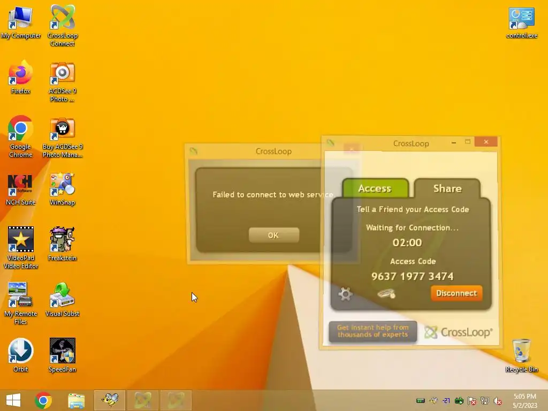Viewport: 548px width, 411px height.
Task: Click the muted volume tray icon
Action: (x=497, y=401)
